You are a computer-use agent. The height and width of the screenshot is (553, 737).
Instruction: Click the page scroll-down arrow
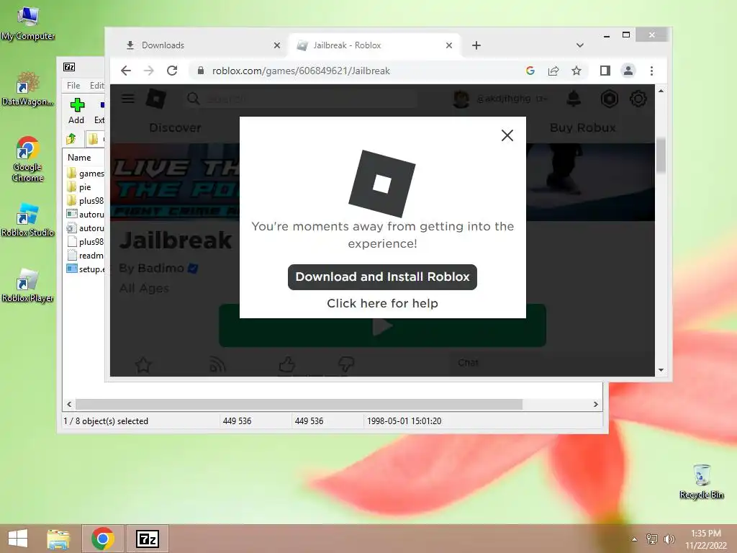pos(661,370)
